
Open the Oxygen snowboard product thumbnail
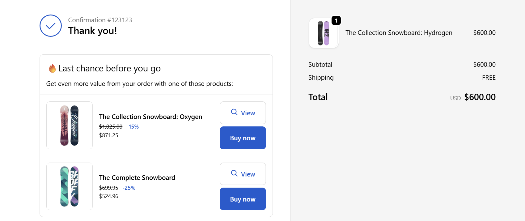pos(70,125)
